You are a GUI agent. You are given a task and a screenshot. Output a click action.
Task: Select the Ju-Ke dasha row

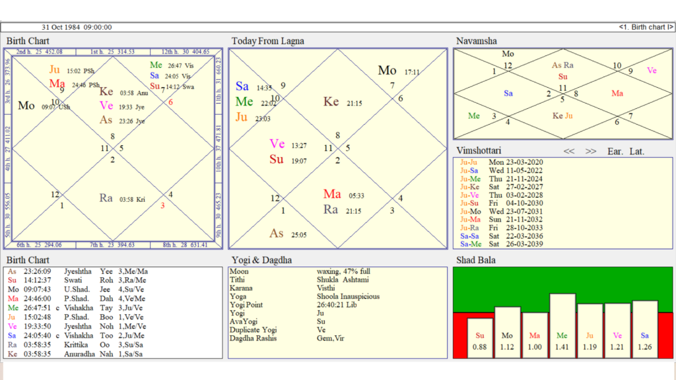(502, 187)
